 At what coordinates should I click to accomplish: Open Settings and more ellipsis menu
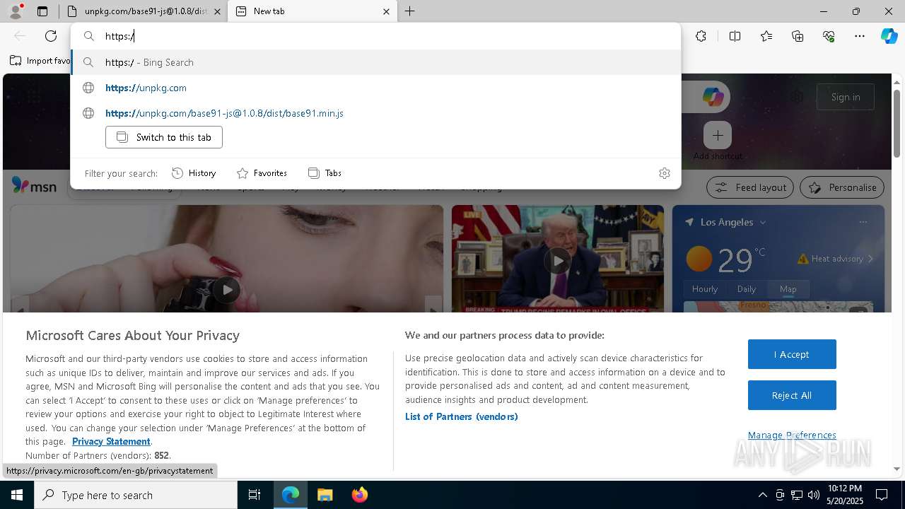[x=860, y=36]
